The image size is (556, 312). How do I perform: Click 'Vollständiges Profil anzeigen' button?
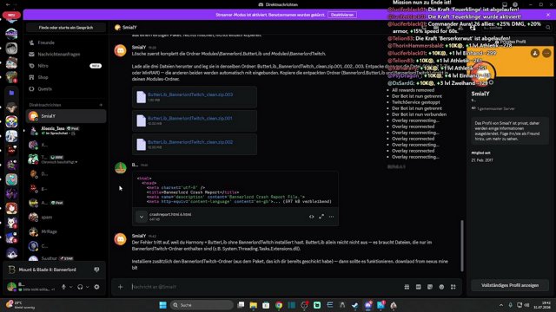coord(510,285)
